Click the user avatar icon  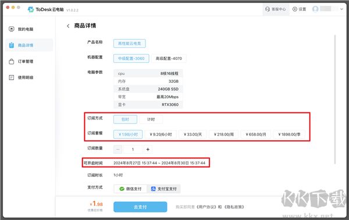pyautogui.click(x=315, y=9)
